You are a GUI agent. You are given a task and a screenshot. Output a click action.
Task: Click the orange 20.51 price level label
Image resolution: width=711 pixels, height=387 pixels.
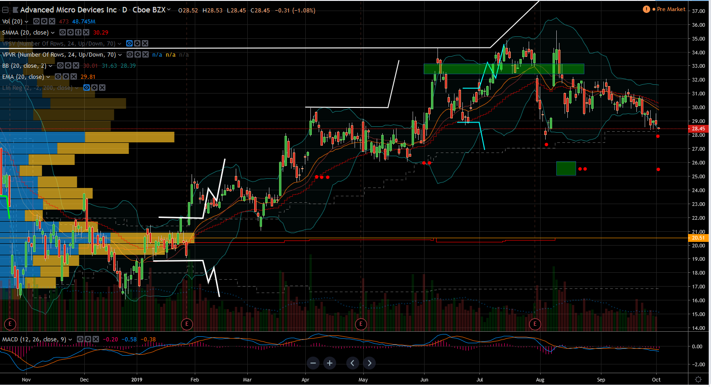pyautogui.click(x=698, y=238)
